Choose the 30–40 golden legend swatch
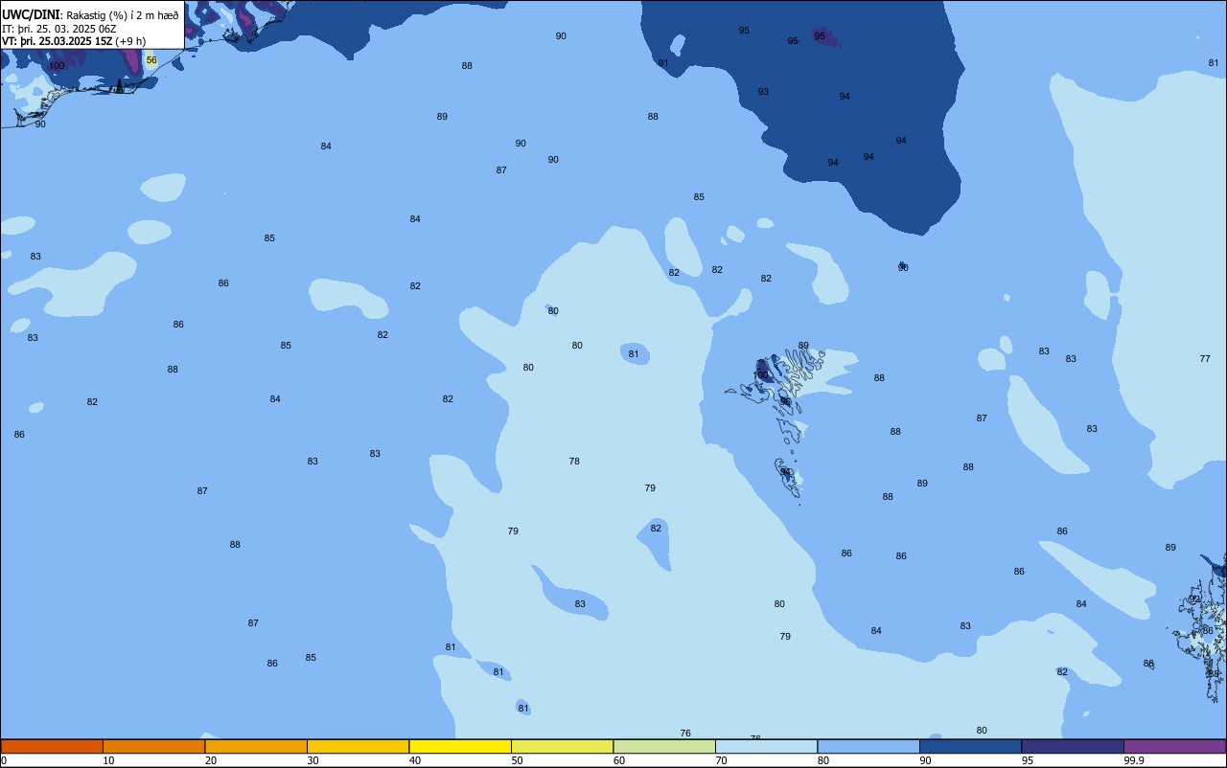Screen dimensions: 1227x768 [358, 746]
